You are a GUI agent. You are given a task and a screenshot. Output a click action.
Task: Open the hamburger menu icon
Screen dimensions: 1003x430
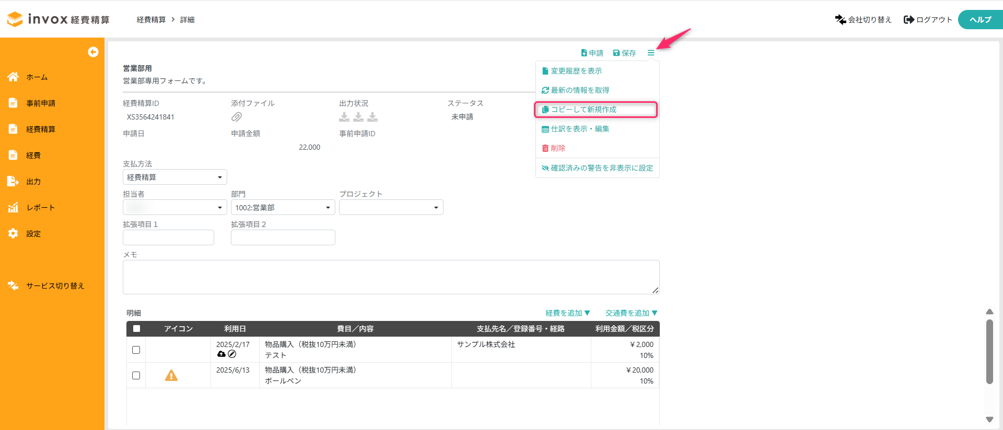pos(650,53)
